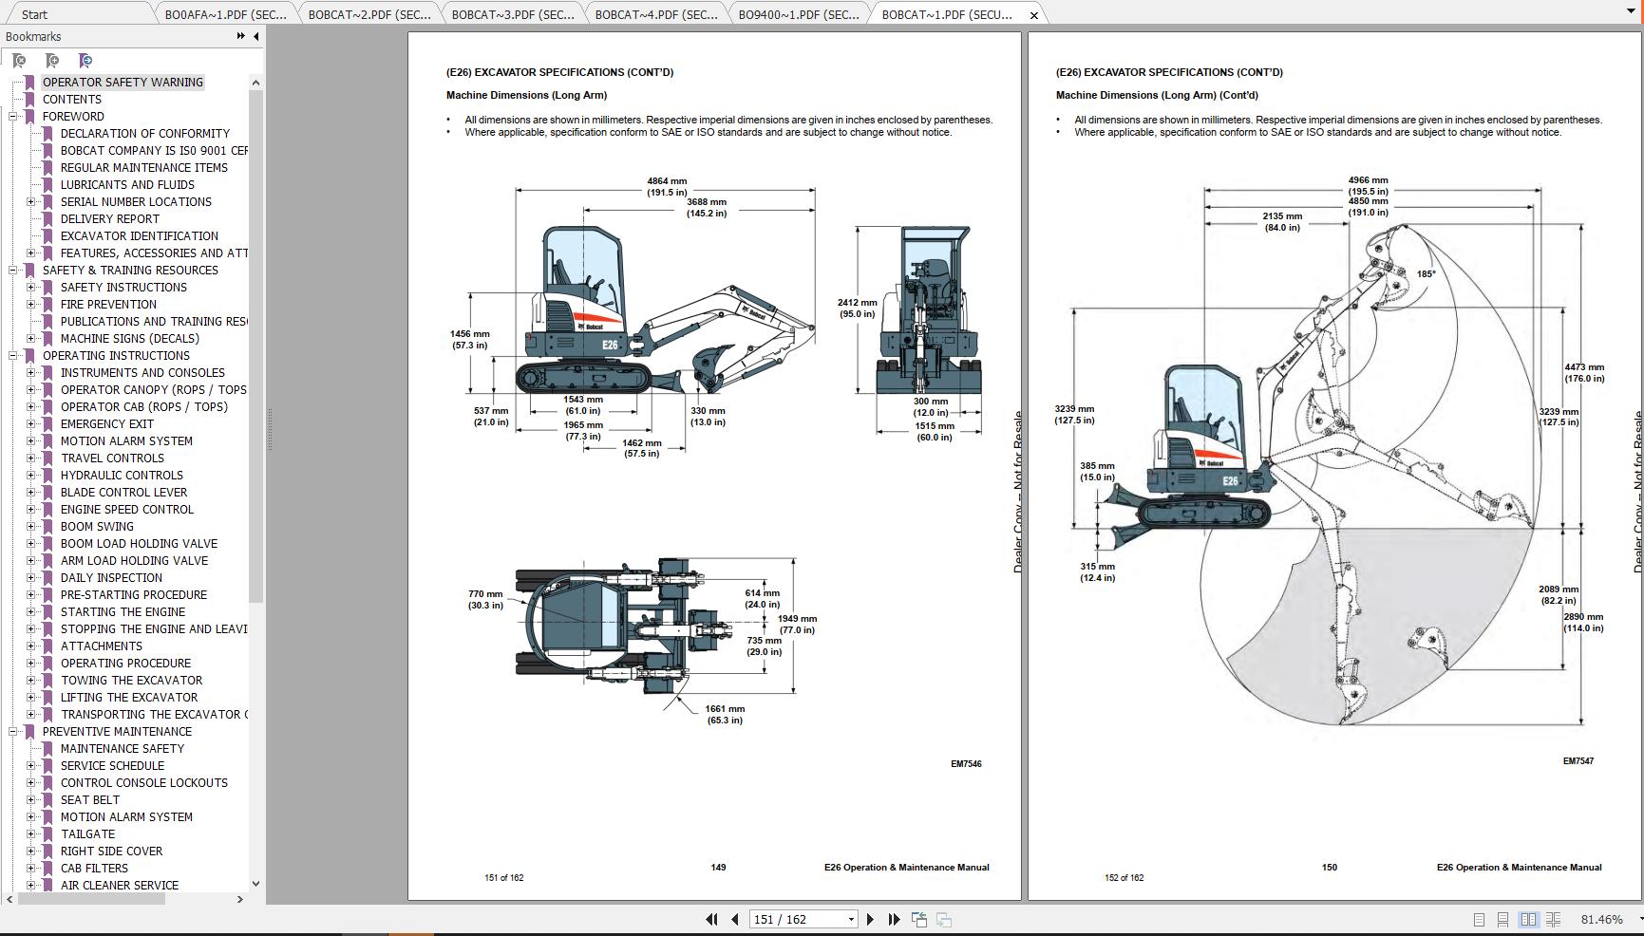Advance to last page with last-page arrow

[x=892, y=919]
